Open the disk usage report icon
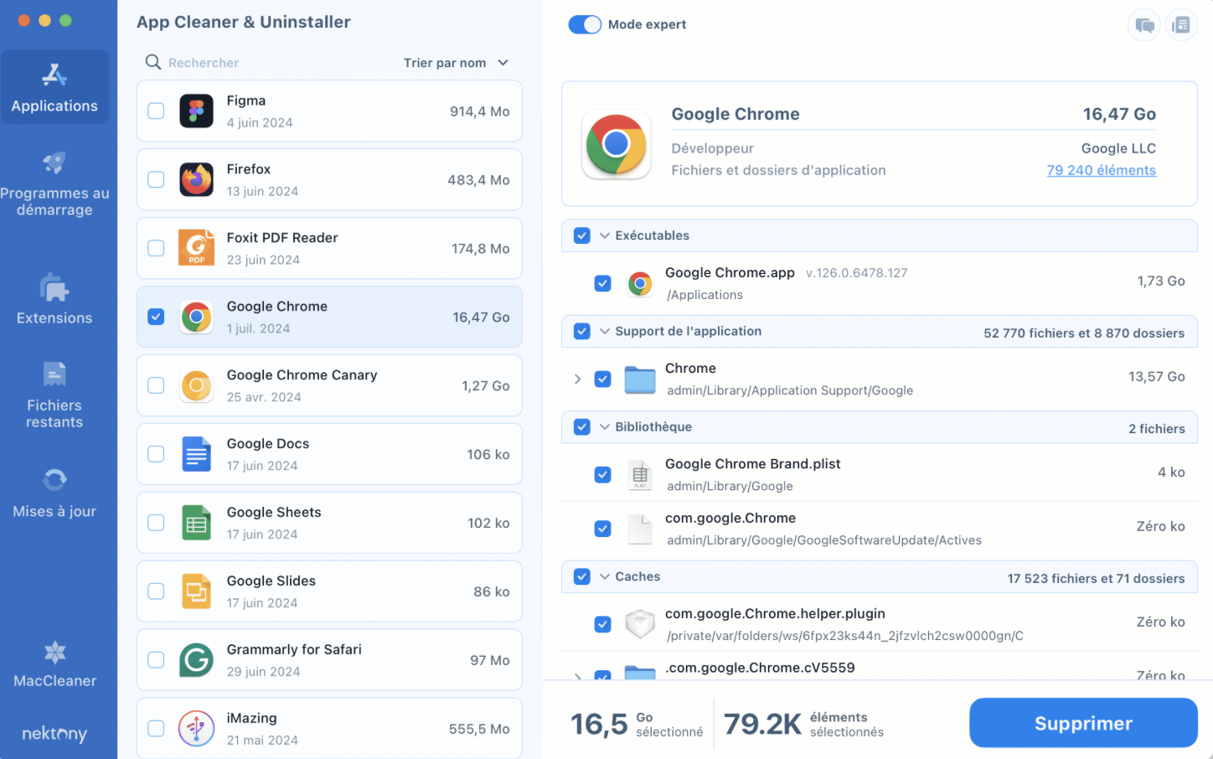 pos(1181,25)
